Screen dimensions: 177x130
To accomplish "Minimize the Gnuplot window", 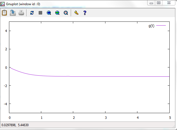I will click(151, 3).
